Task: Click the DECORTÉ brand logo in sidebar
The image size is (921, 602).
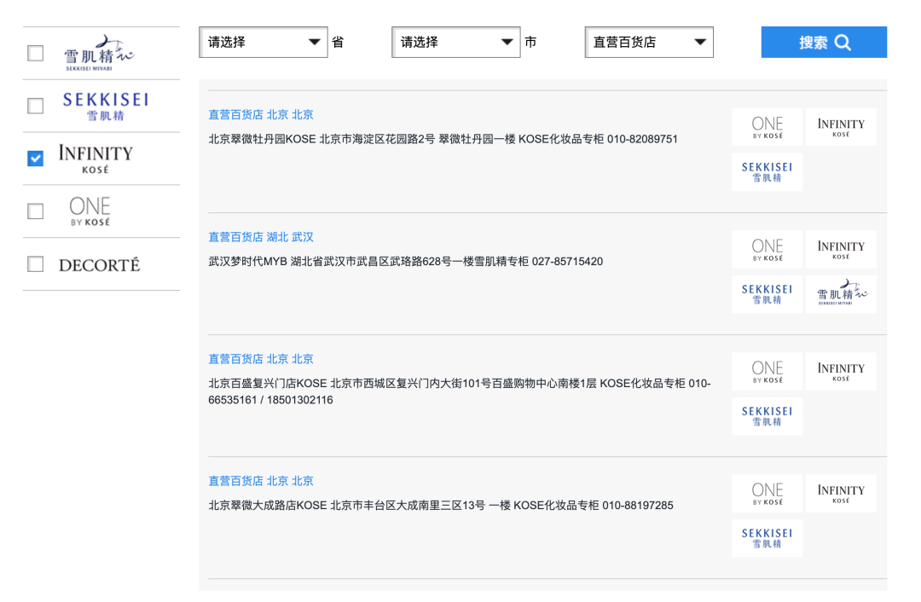Action: pyautogui.click(x=99, y=265)
